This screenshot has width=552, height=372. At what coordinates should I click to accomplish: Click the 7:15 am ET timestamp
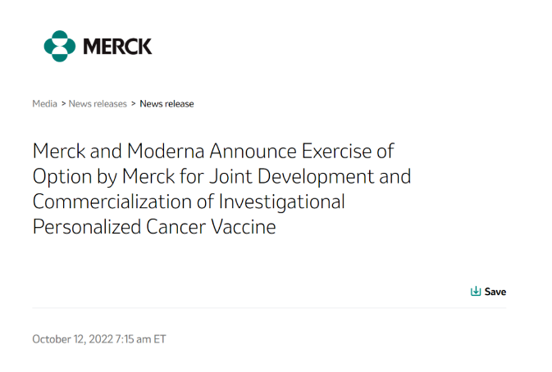click(x=145, y=338)
